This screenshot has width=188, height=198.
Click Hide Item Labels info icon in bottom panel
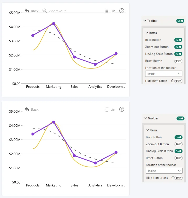[173, 178]
